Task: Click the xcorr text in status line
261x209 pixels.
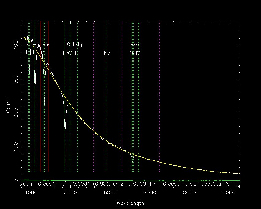Action: 27,184
